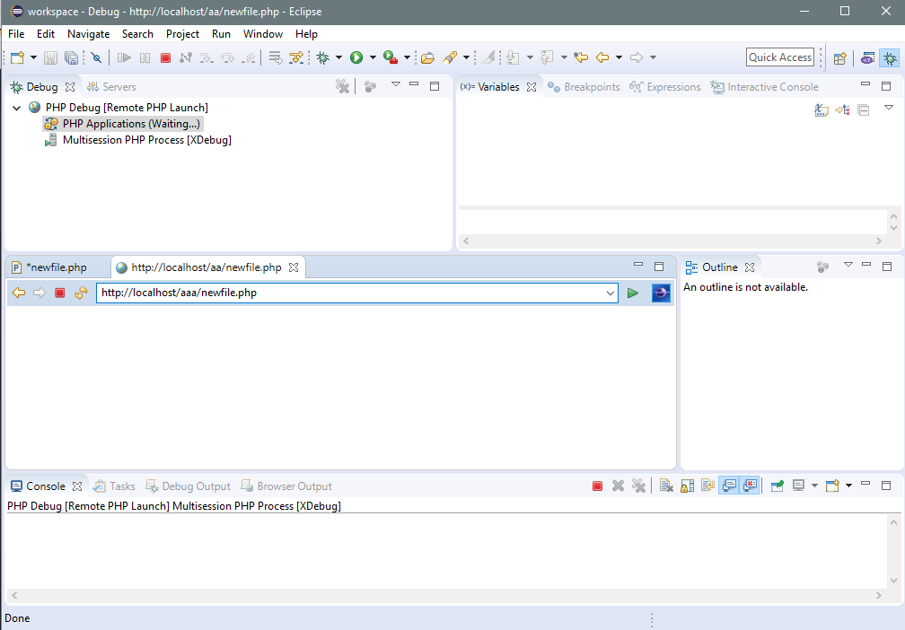Viewport: 905px width, 630px height.
Task: Refresh the internal browser page
Action: coord(82,293)
